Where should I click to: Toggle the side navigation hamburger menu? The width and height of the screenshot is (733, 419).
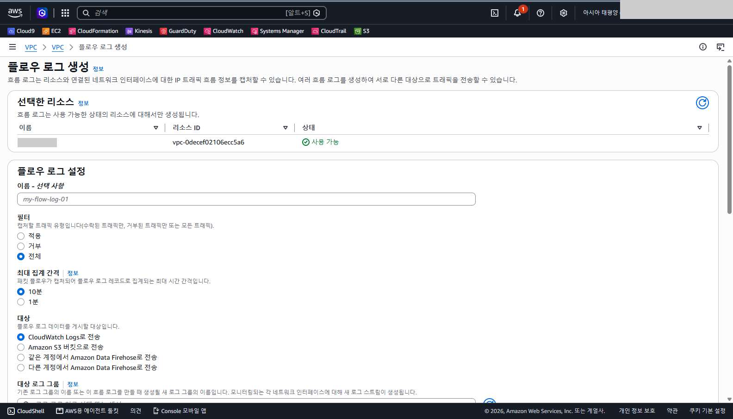tap(12, 47)
